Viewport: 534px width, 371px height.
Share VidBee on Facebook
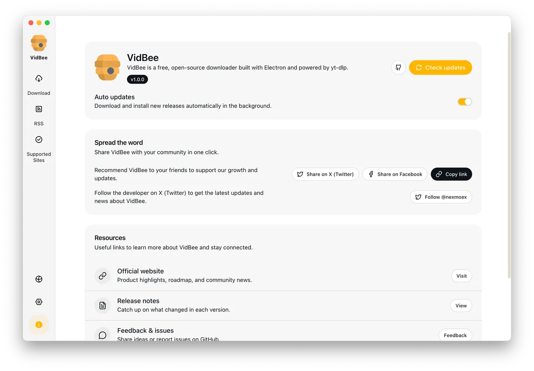[x=395, y=174]
